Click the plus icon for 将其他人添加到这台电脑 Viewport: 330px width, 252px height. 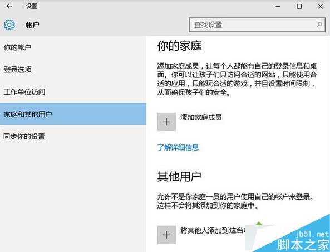166,235
